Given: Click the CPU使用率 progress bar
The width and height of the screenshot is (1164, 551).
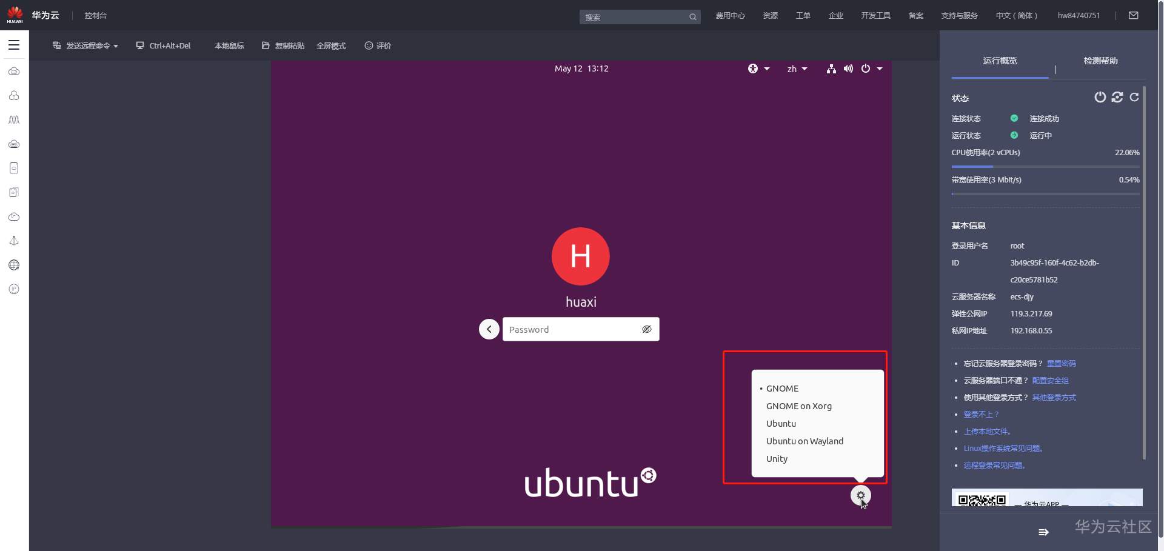Looking at the screenshot, I should coord(1046,166).
